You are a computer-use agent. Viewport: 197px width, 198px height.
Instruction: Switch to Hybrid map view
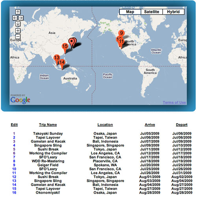pos(173,12)
